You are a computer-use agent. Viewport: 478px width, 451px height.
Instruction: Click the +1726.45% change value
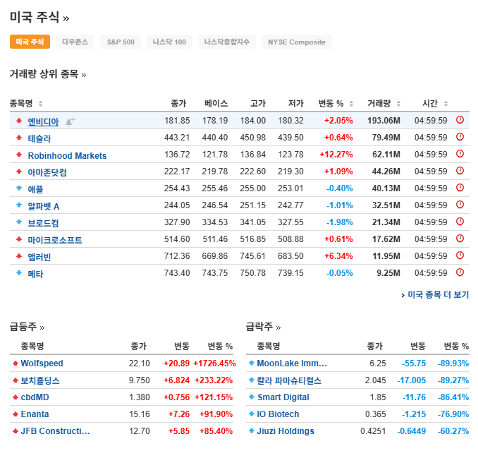click(214, 363)
